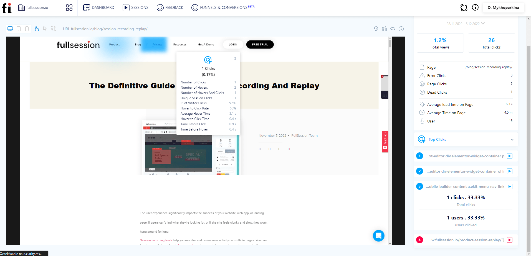Play session for top click item 3

(x=510, y=186)
